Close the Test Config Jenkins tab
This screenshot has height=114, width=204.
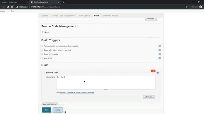(x=59, y=2)
